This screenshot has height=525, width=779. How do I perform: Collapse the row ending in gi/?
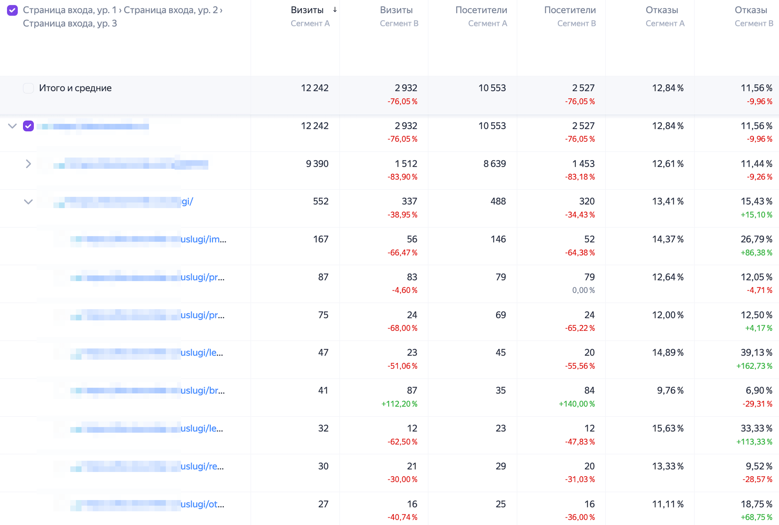28,202
